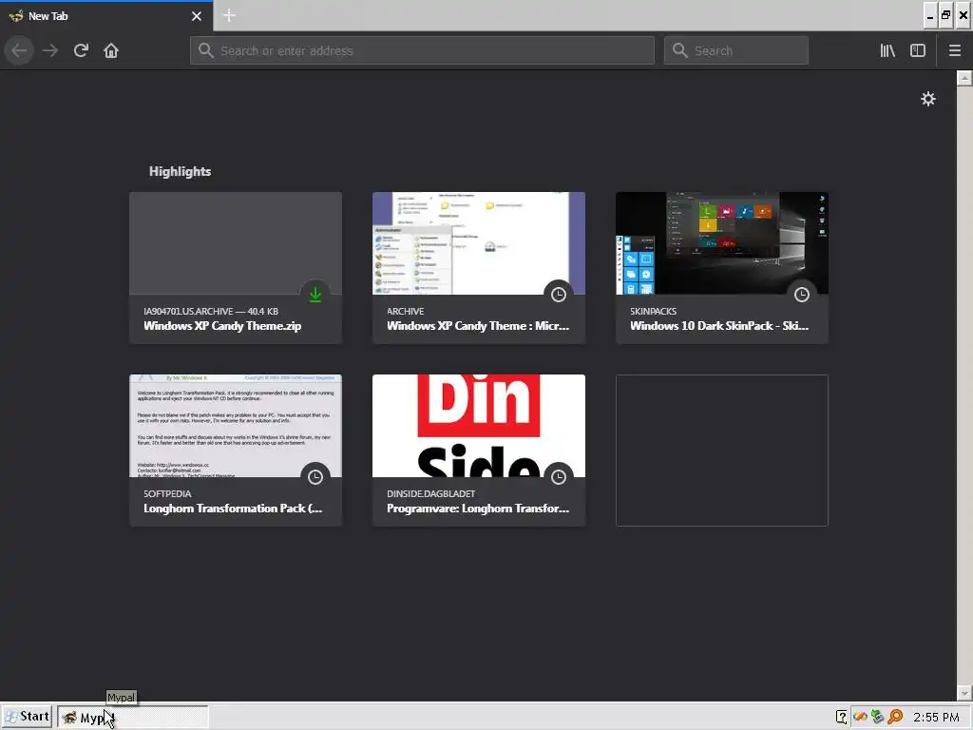Click the magnifier icon in the address bar
Viewport: 973px width, 730px height.
point(205,50)
